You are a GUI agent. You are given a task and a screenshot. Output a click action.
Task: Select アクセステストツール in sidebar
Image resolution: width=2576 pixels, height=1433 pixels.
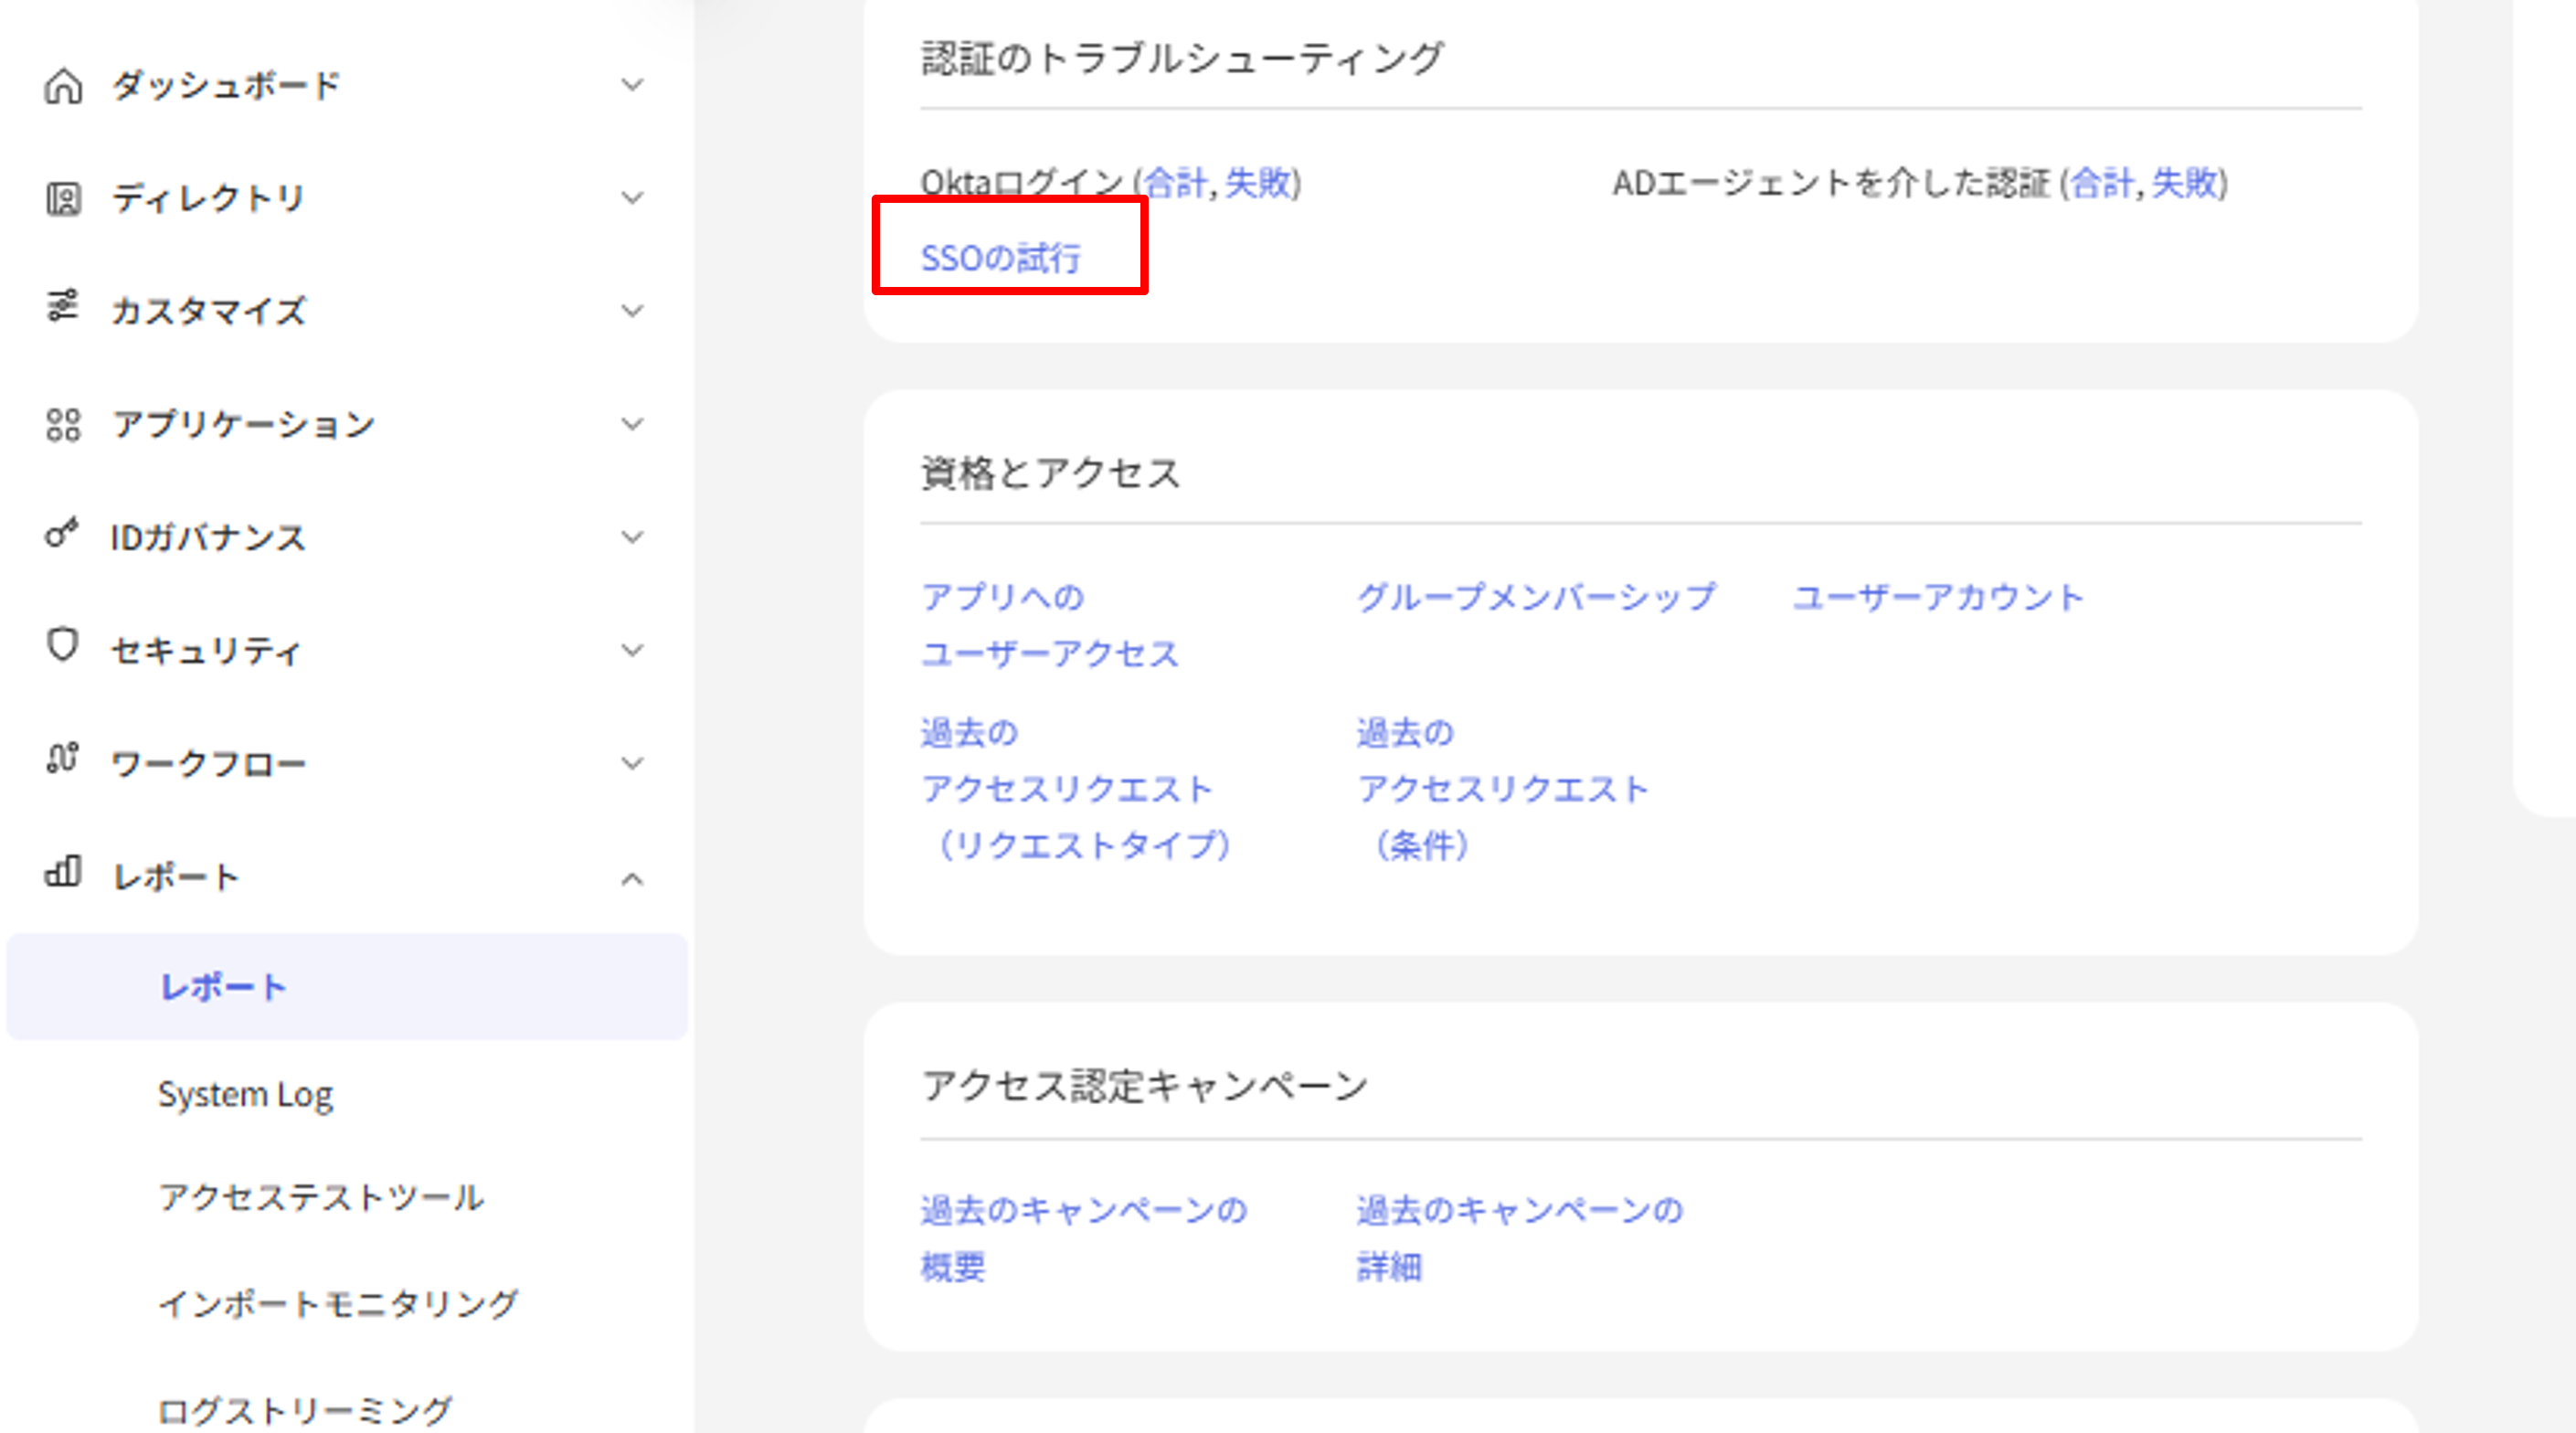(x=321, y=1197)
